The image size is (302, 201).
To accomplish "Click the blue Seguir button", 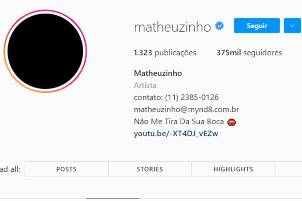I will point(257,26).
